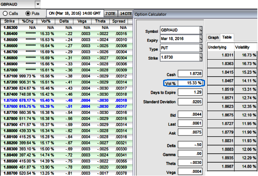258x176 pixels.
Task: Open the Type PUT dropdown
Action: point(201,48)
